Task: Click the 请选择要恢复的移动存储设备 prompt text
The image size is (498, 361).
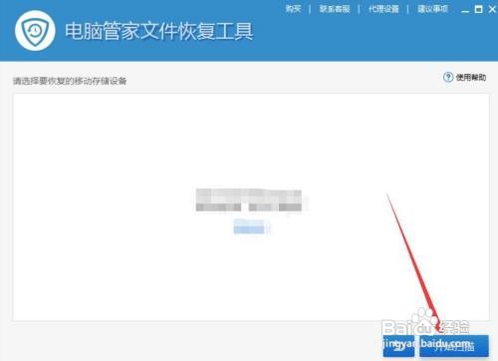Action: (x=70, y=81)
